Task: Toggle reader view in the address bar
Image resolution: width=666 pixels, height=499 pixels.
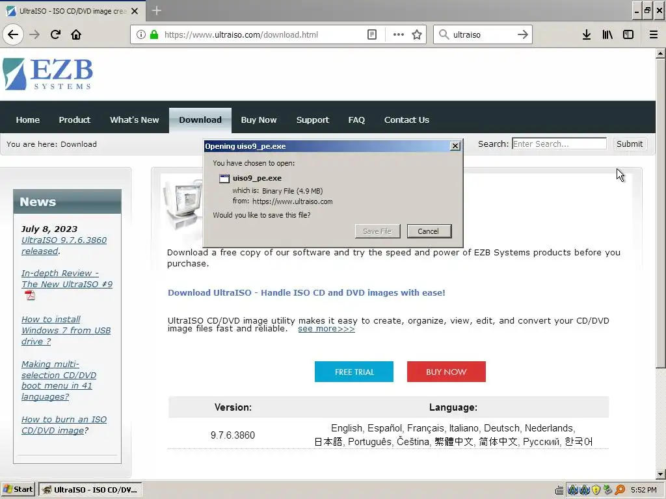Action: (371, 34)
